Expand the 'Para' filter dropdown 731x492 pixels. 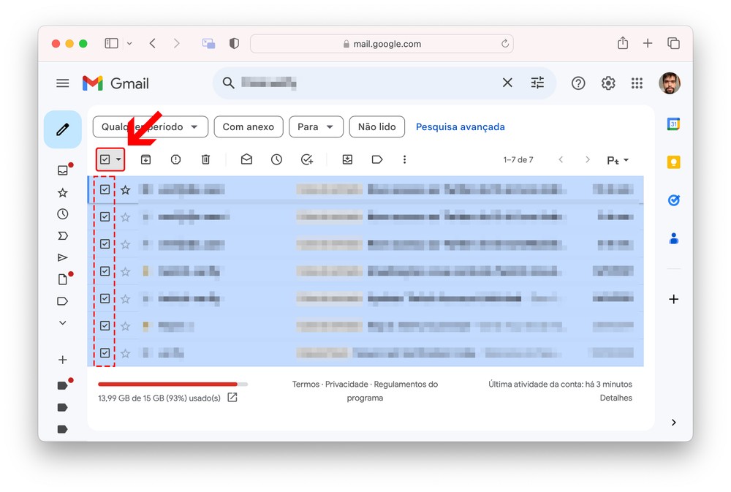(316, 126)
